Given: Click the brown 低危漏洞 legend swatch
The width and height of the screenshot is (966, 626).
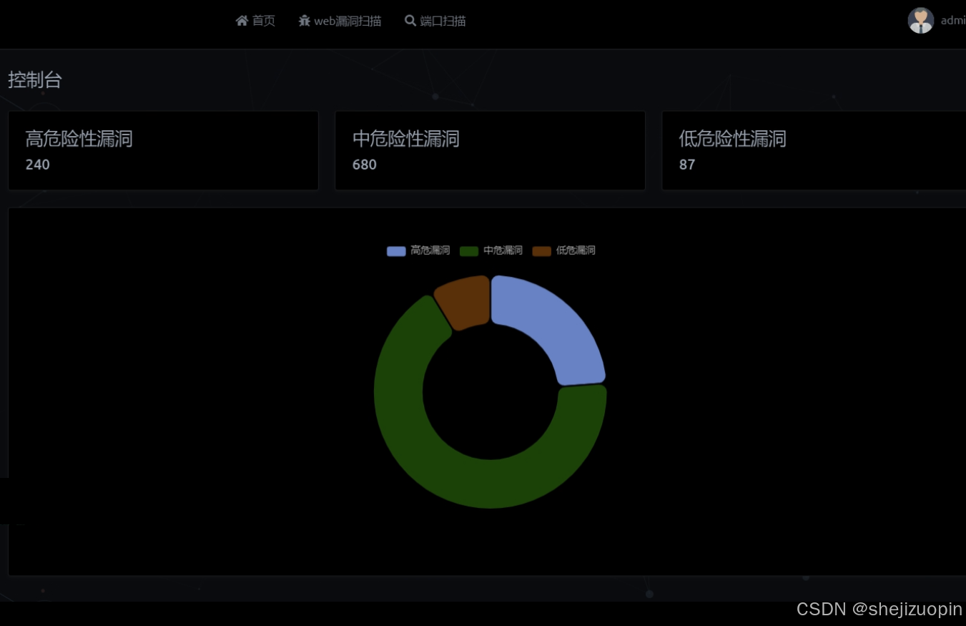Looking at the screenshot, I should click(x=542, y=251).
